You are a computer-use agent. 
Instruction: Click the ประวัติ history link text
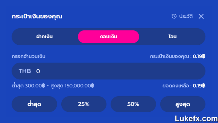tap(186, 16)
